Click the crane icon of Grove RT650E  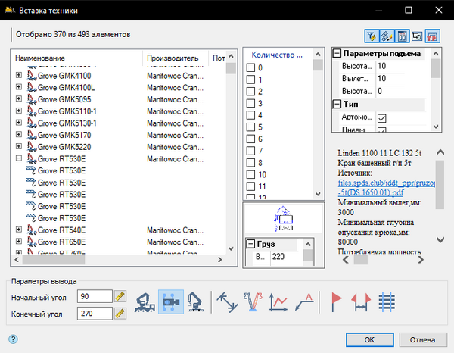click(32, 242)
